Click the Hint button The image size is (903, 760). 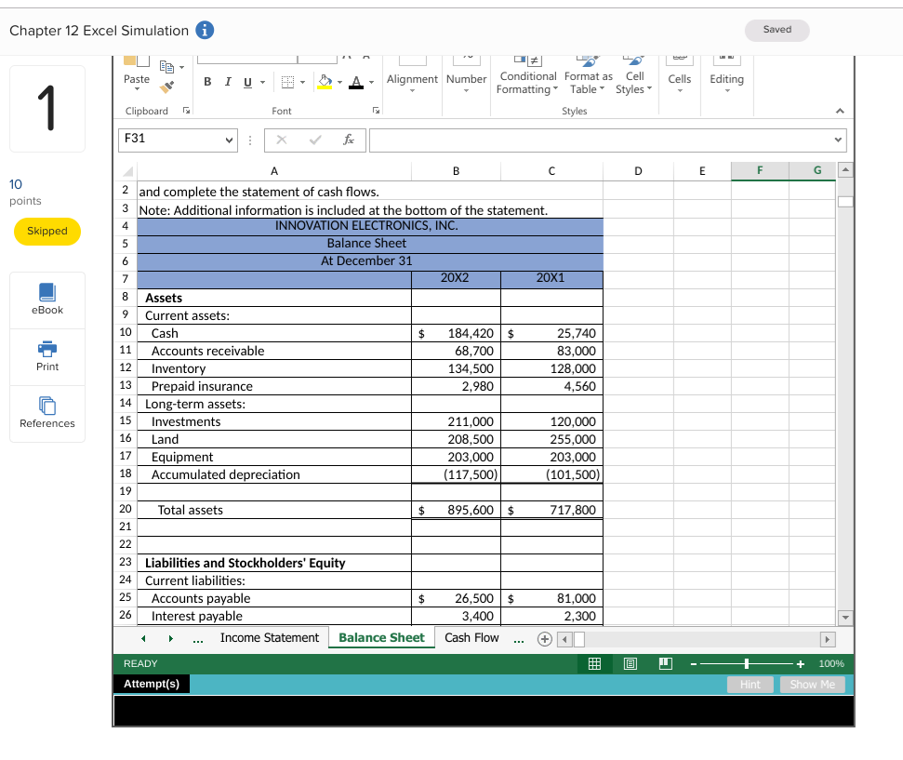(750, 684)
